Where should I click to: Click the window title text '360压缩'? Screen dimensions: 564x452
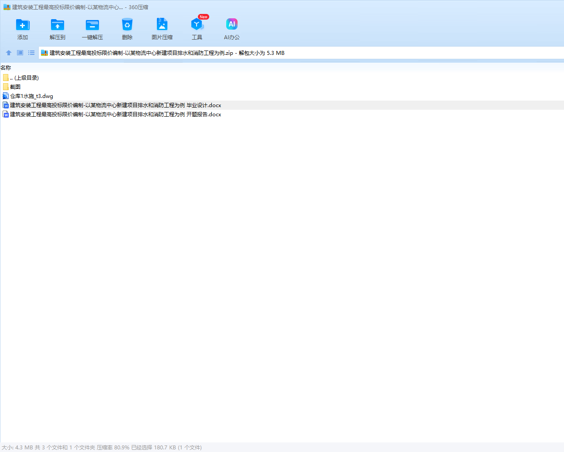(x=138, y=7)
